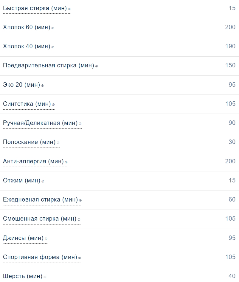The height and width of the screenshot is (282, 239).
Task: Open info icon for Анти-аллергия
Action: 66,162
